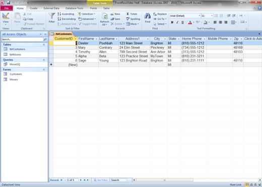
Task: Click the record navigator Search box
Action: coord(118,180)
